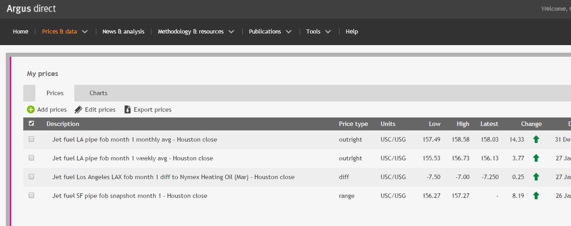Click green up arrow for LAX diff row
Image resolution: width=571 pixels, height=226 pixels.
tap(536, 177)
